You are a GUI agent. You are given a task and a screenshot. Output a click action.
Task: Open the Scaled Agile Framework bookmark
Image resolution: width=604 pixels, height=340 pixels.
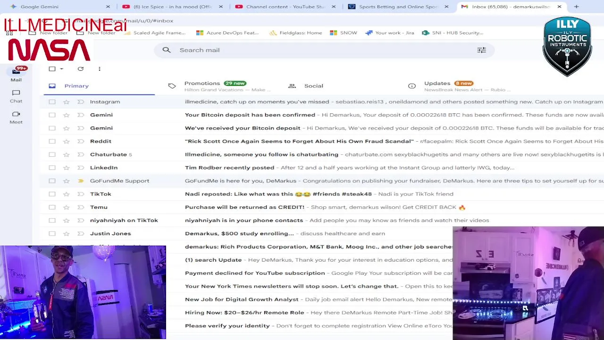tap(154, 33)
